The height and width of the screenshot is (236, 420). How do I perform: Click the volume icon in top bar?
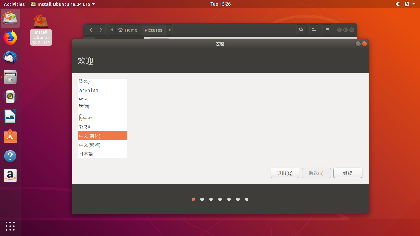[398, 4]
